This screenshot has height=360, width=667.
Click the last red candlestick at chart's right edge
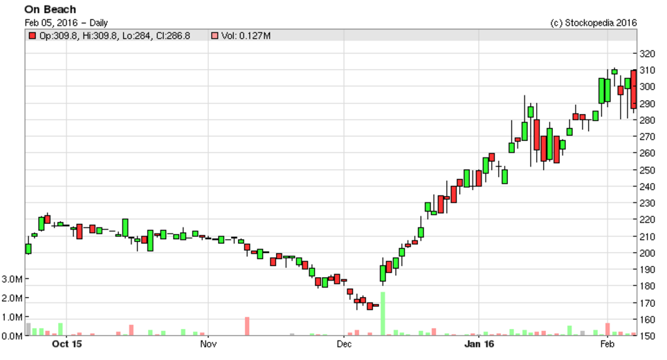tap(634, 89)
